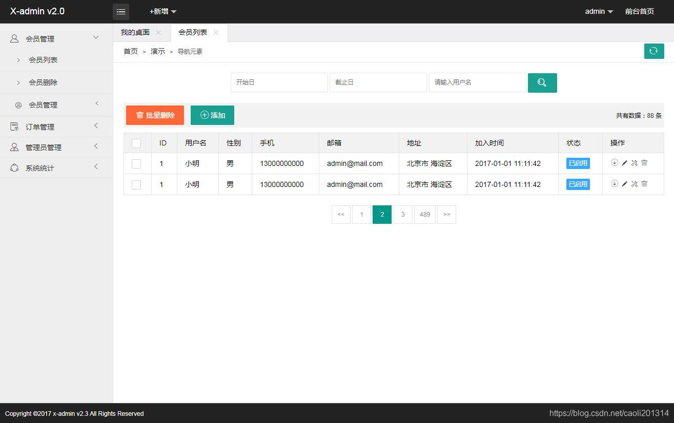The width and height of the screenshot is (674, 423).
Task: Focus the 请输入用户名 search field
Action: (478, 82)
